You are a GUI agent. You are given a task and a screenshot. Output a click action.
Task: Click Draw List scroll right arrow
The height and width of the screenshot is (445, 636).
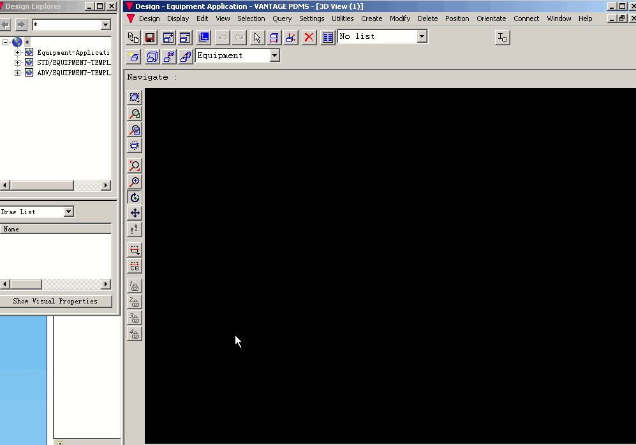pos(106,284)
